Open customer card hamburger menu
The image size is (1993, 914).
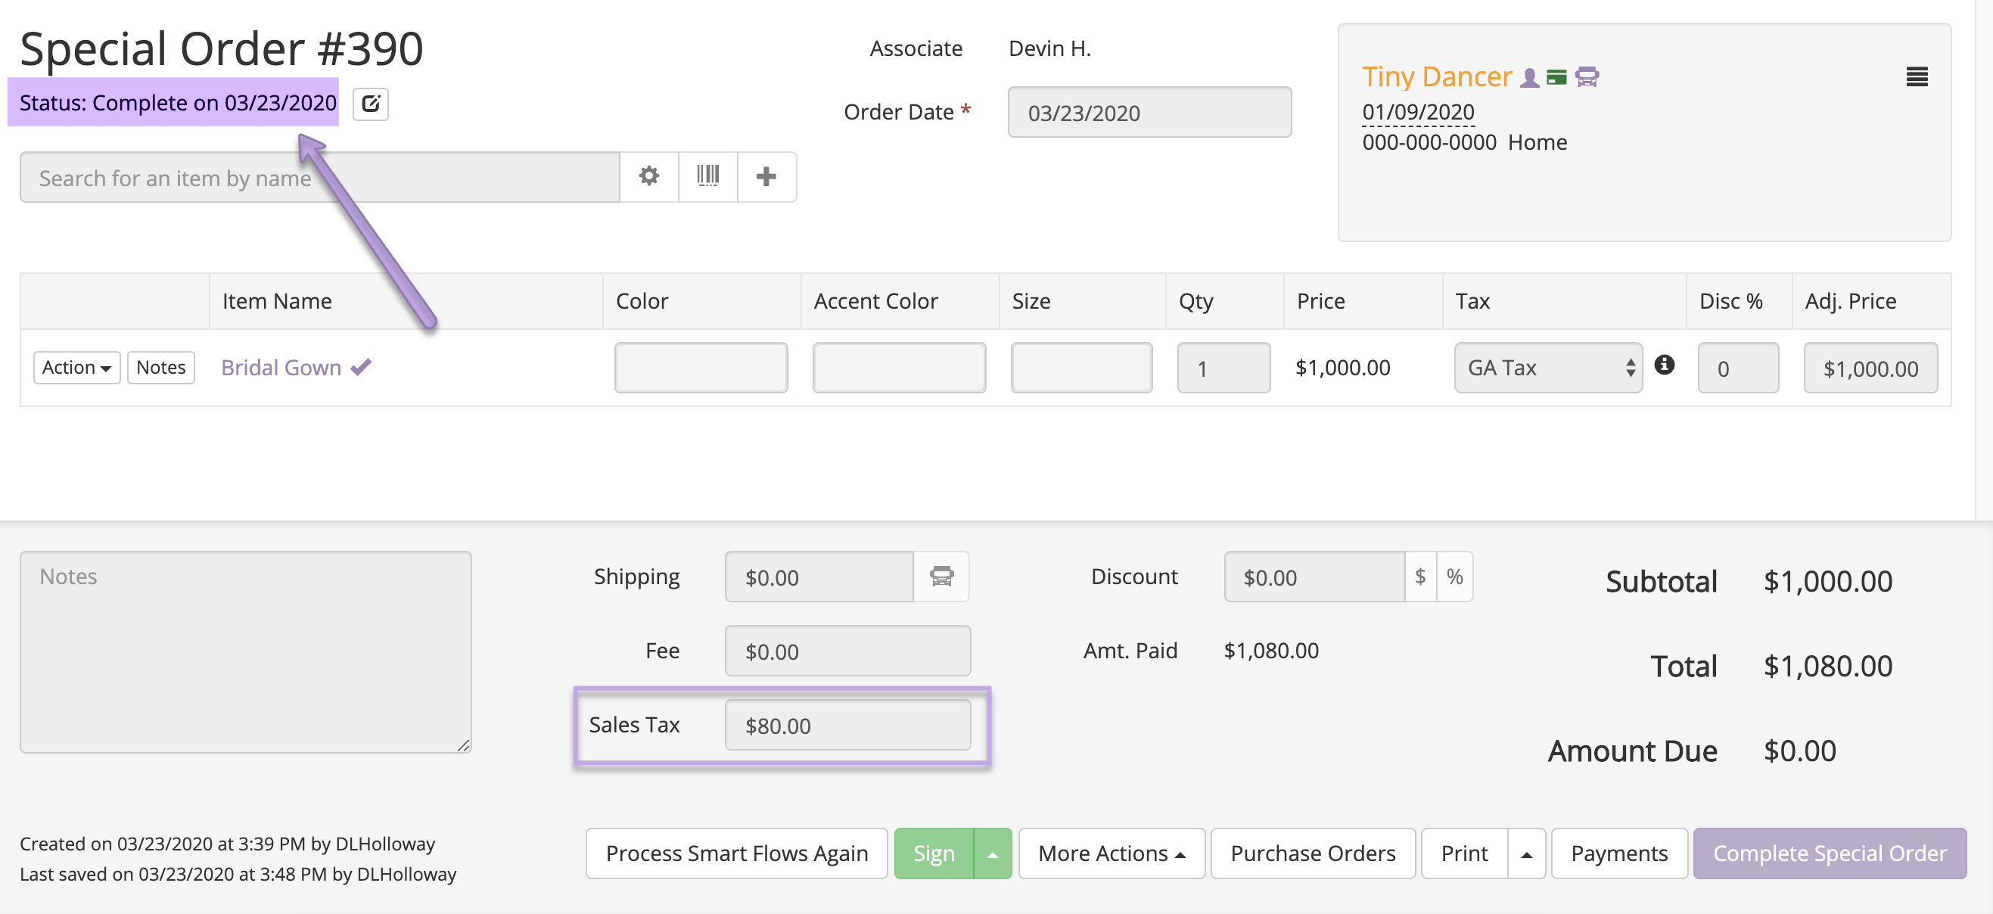1916,76
